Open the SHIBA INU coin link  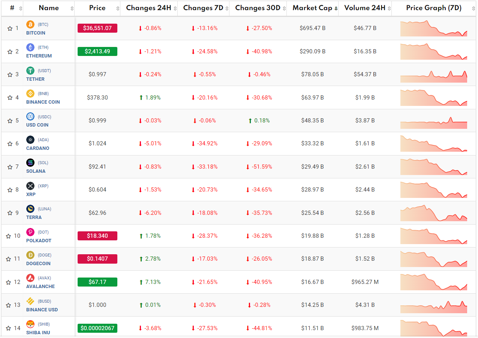click(x=38, y=333)
